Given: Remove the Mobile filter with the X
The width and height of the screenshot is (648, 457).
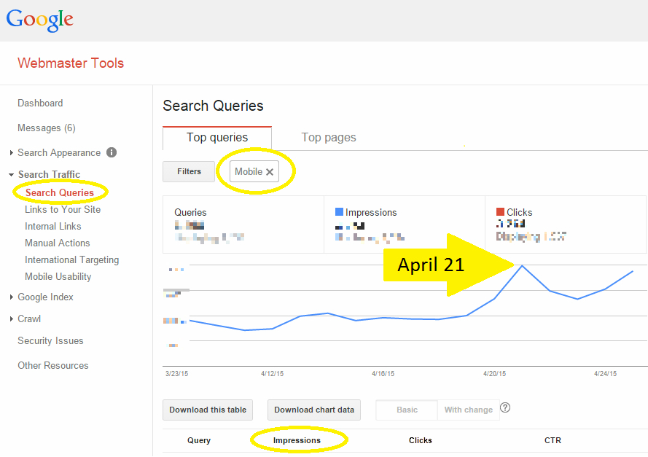Looking at the screenshot, I should (270, 172).
